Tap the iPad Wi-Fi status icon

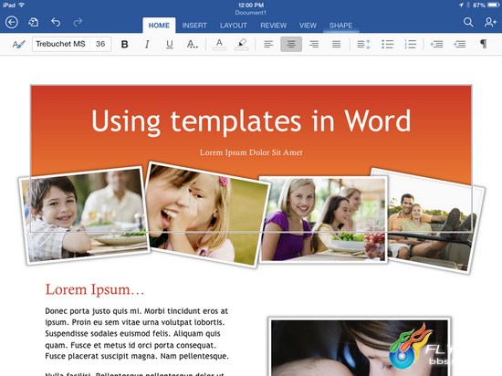point(14,5)
